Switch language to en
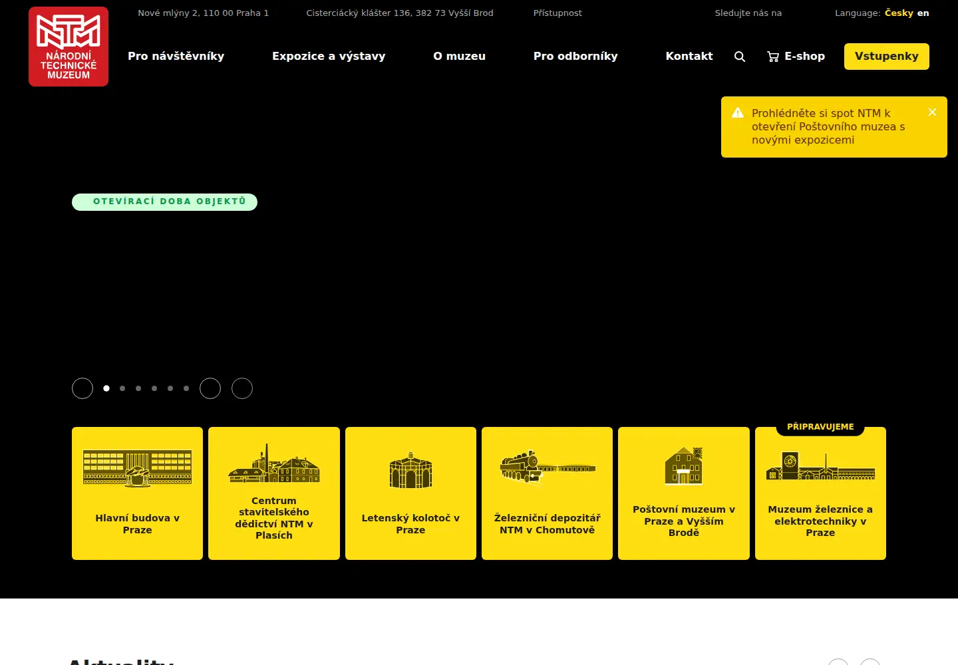 pos(923,13)
